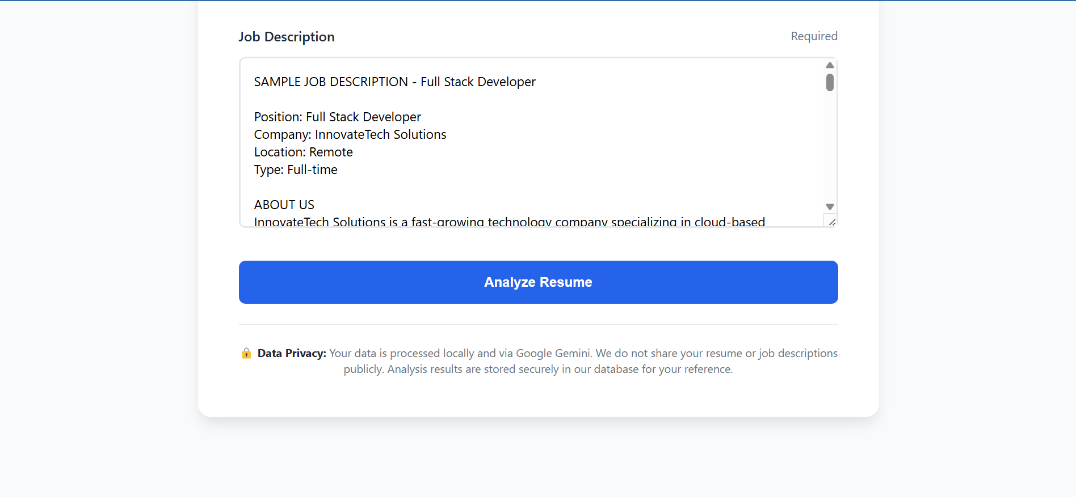Image resolution: width=1076 pixels, height=497 pixels.
Task: Click the lock icon beside Data Privacy
Action: (x=246, y=354)
